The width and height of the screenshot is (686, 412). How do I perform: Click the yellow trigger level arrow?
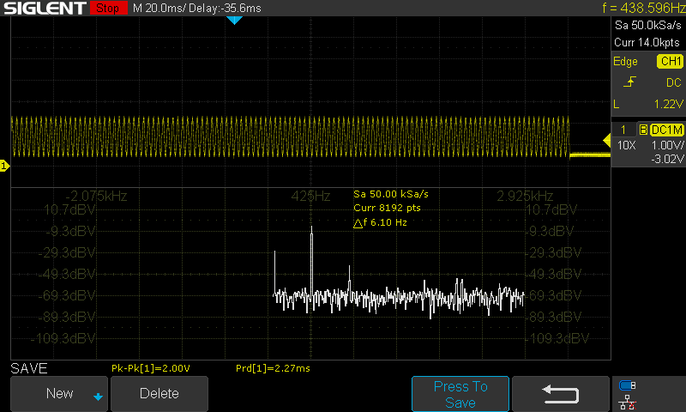click(x=607, y=141)
